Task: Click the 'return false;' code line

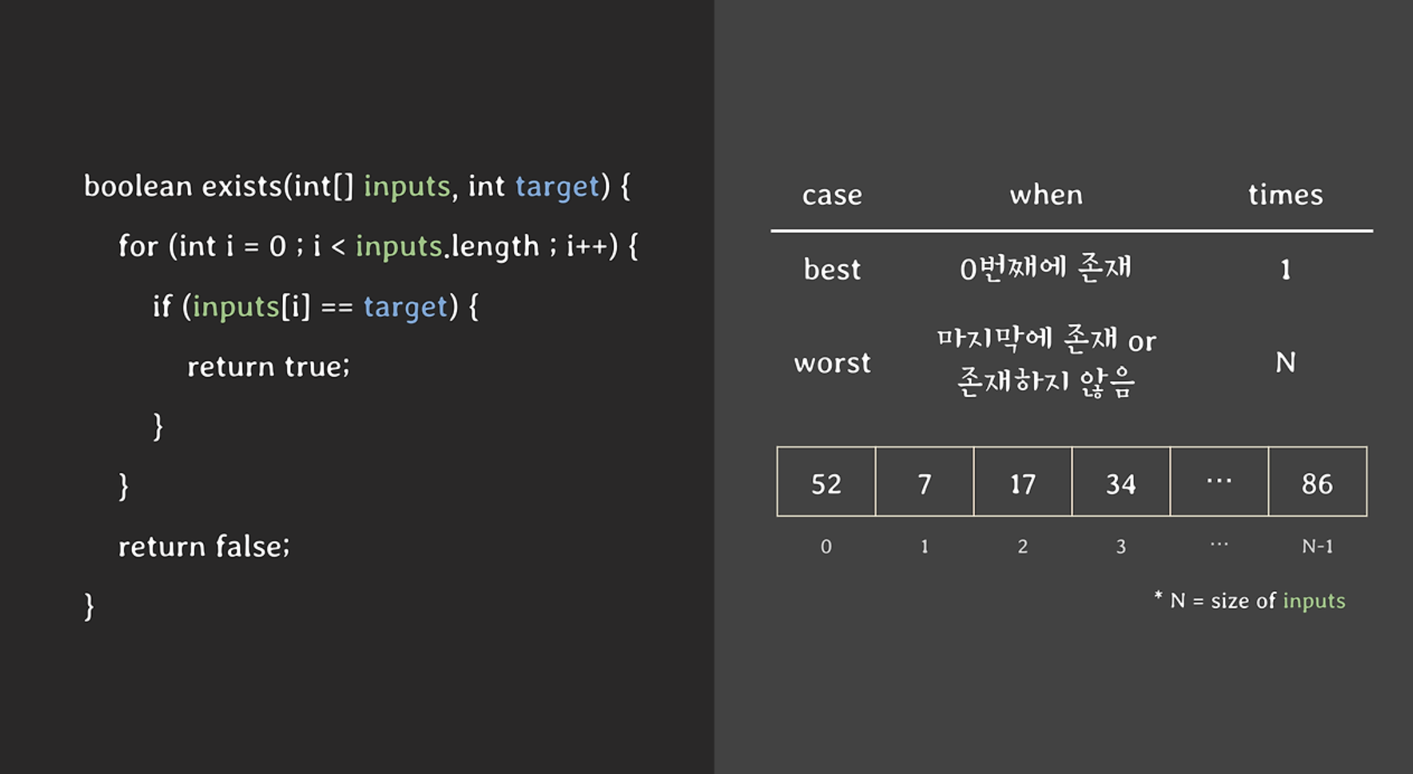Action: tap(204, 546)
